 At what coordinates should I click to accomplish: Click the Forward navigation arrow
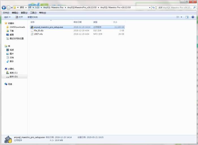[8, 8]
